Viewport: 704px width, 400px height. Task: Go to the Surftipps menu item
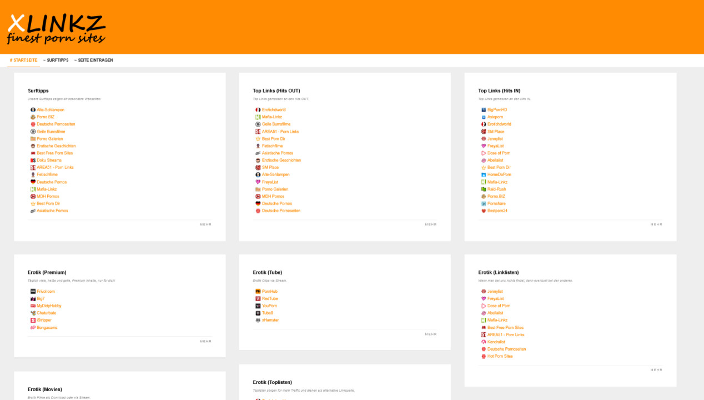pyautogui.click(x=56, y=60)
